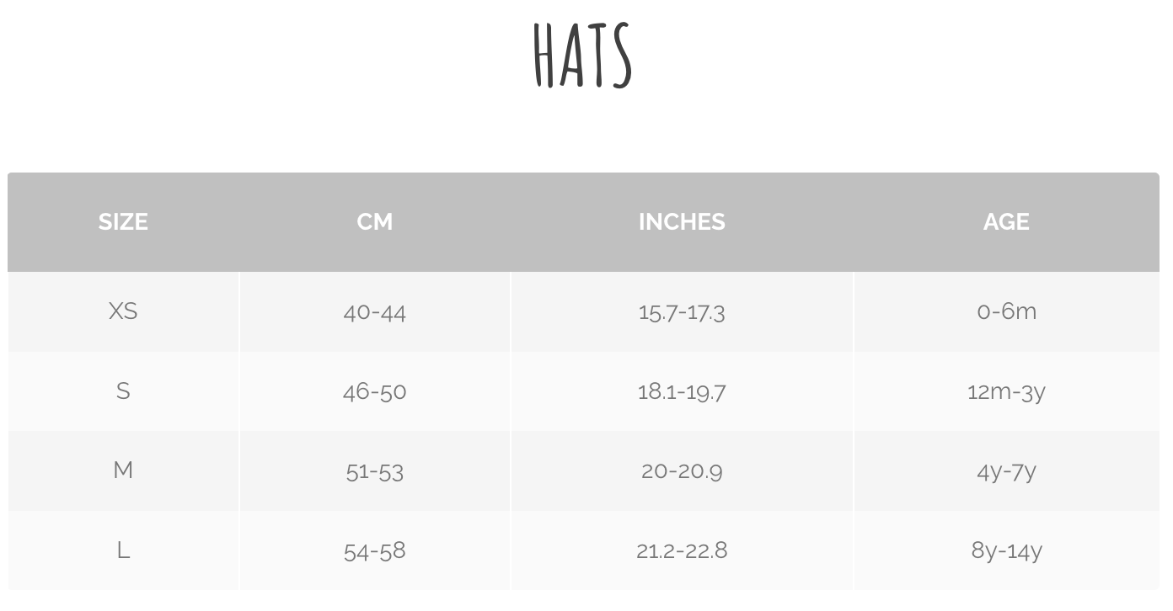Click the 15.7-17.3 inches cell
The height and width of the screenshot is (611, 1173).
[682, 312]
